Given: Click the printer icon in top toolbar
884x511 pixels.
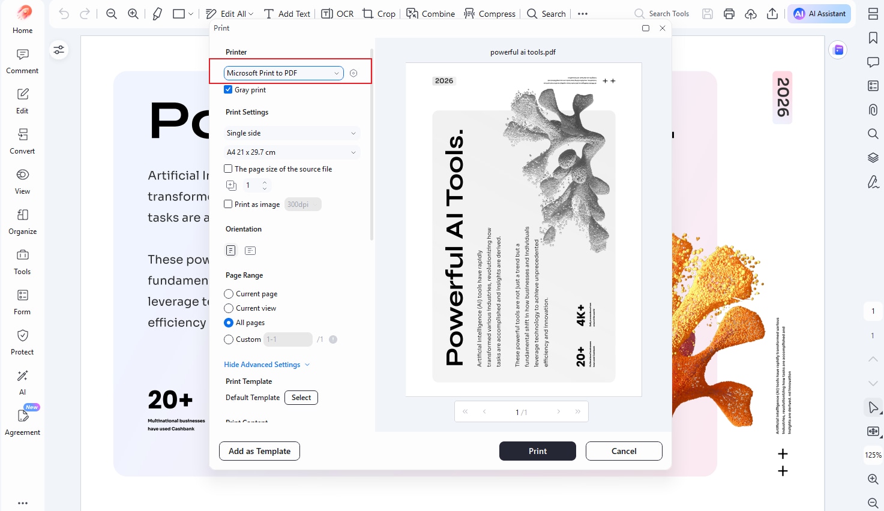Looking at the screenshot, I should (729, 13).
